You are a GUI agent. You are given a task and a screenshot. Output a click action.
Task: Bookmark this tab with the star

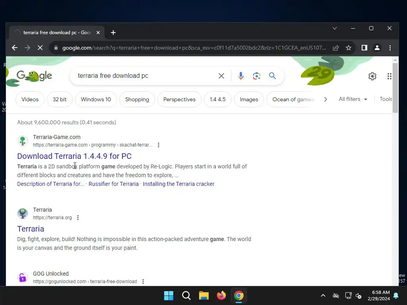click(349, 48)
